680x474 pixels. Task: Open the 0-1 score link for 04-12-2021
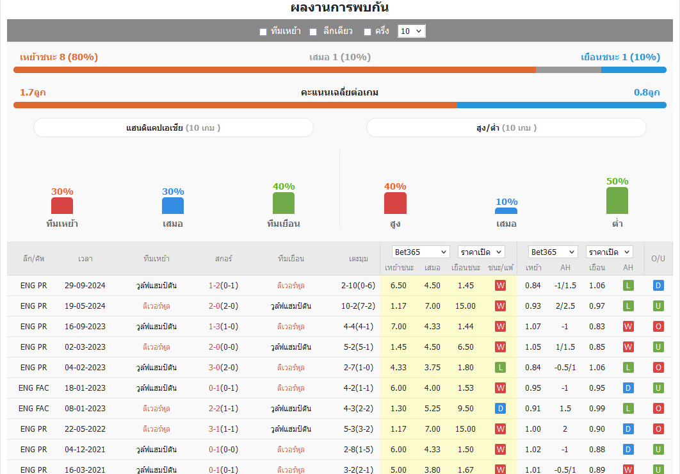click(x=215, y=449)
